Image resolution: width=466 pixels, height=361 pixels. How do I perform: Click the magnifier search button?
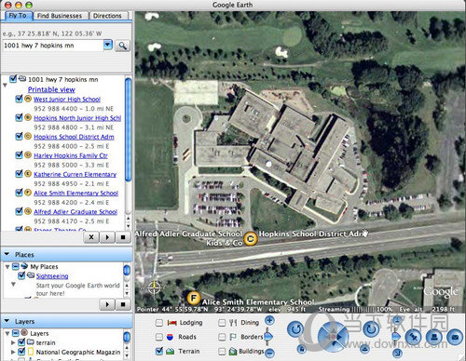coord(123,46)
